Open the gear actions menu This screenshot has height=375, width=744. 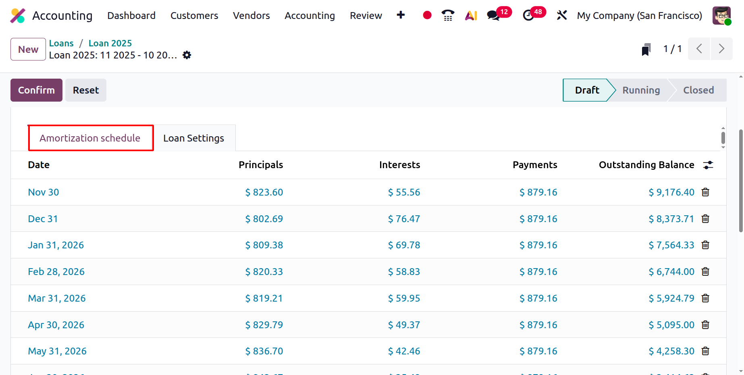[187, 55]
